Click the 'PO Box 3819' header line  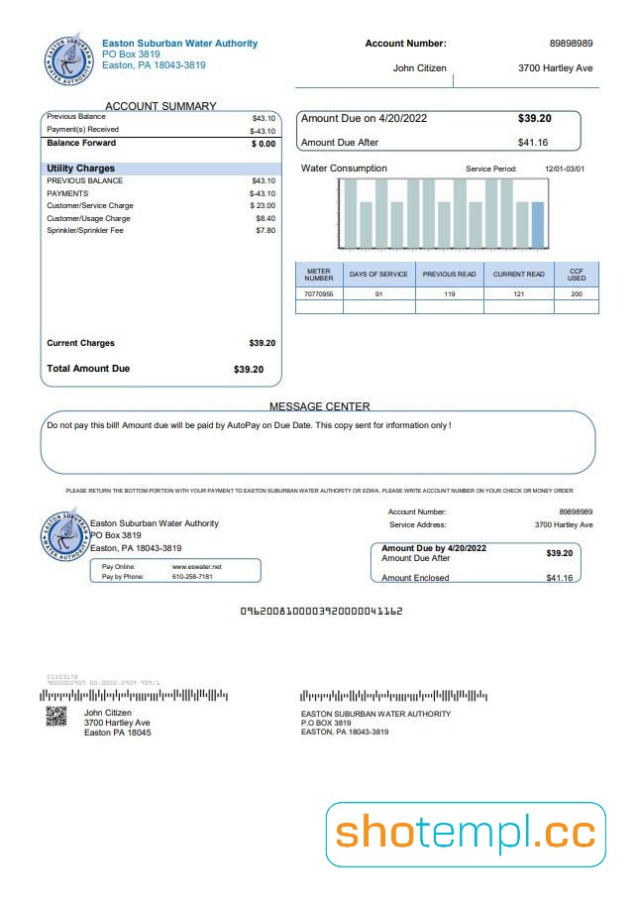point(131,55)
